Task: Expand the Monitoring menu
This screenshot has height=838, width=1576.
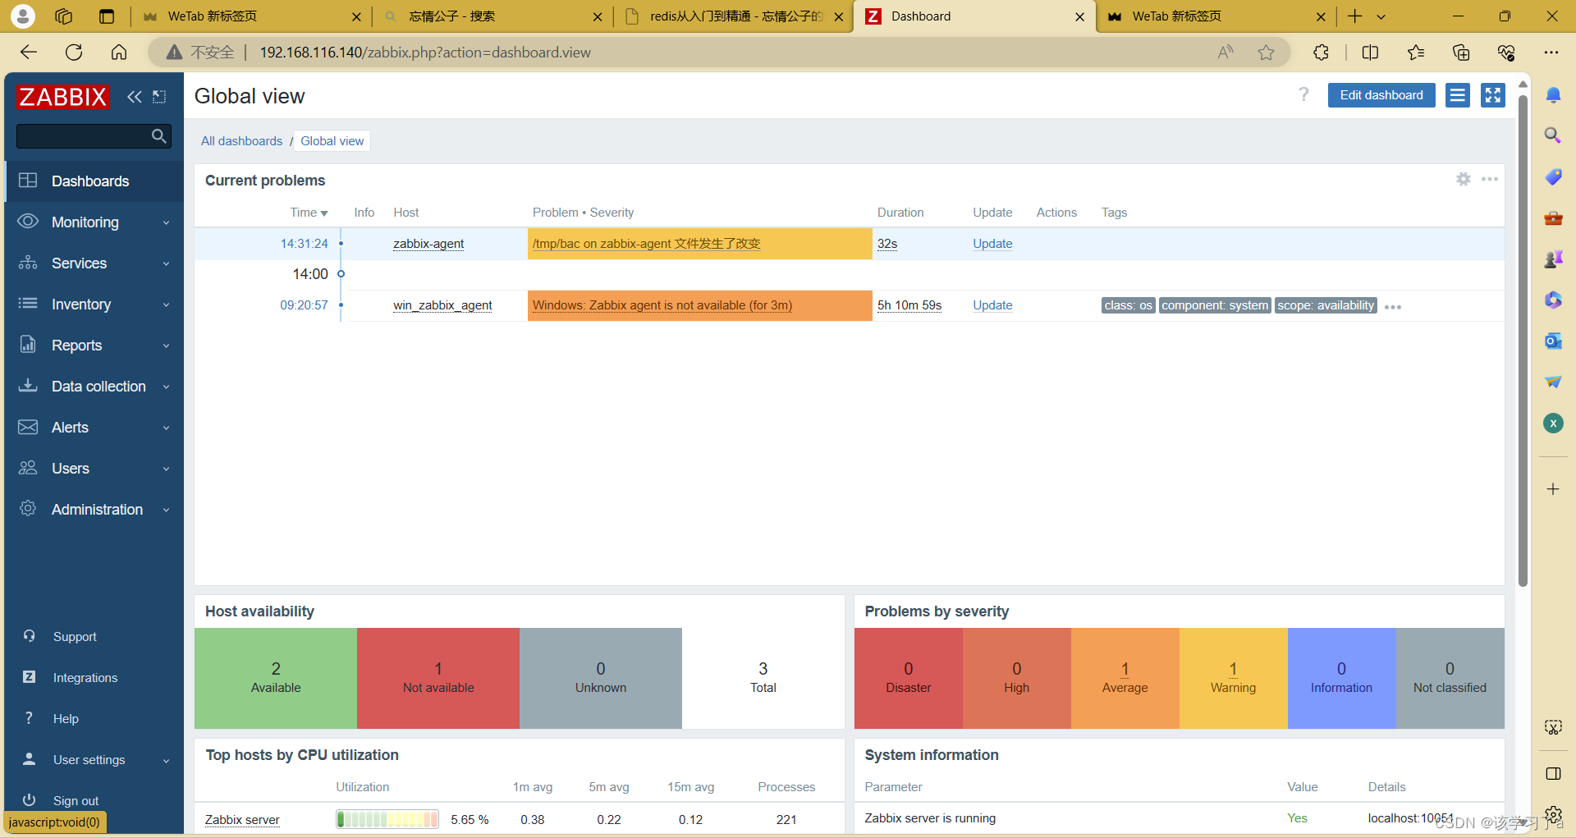Action: click(94, 222)
